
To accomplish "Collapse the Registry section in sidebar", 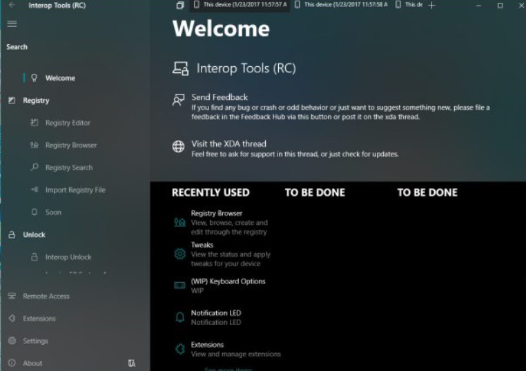I will [36, 101].
